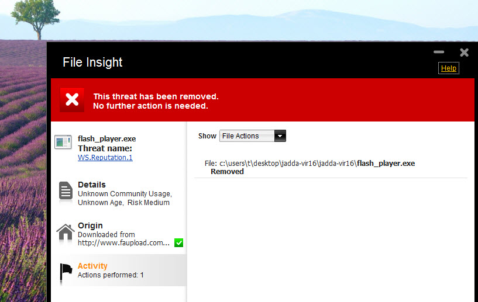Click 'This threat has been removed.' message
This screenshot has width=478, height=302.
(x=156, y=96)
